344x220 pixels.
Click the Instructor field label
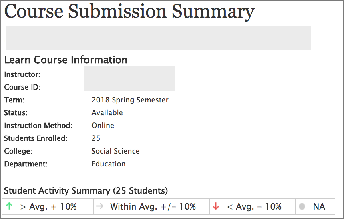(x=22, y=74)
